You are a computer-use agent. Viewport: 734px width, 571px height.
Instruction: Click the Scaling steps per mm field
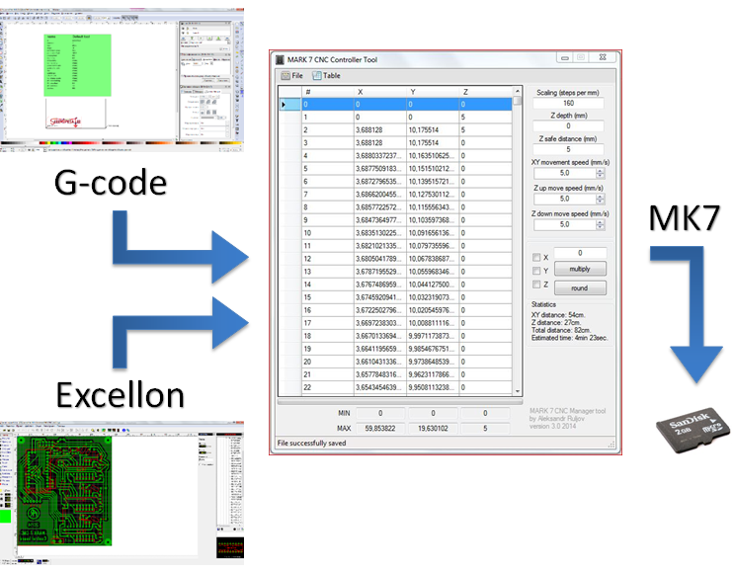[568, 103]
